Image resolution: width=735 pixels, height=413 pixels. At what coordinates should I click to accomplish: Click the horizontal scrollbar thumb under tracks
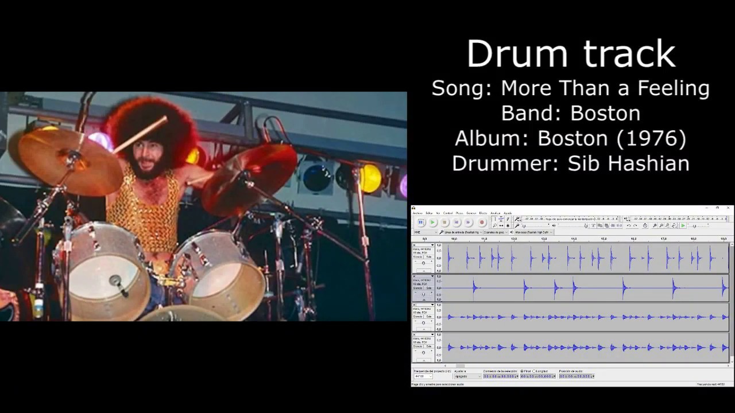[x=460, y=366]
